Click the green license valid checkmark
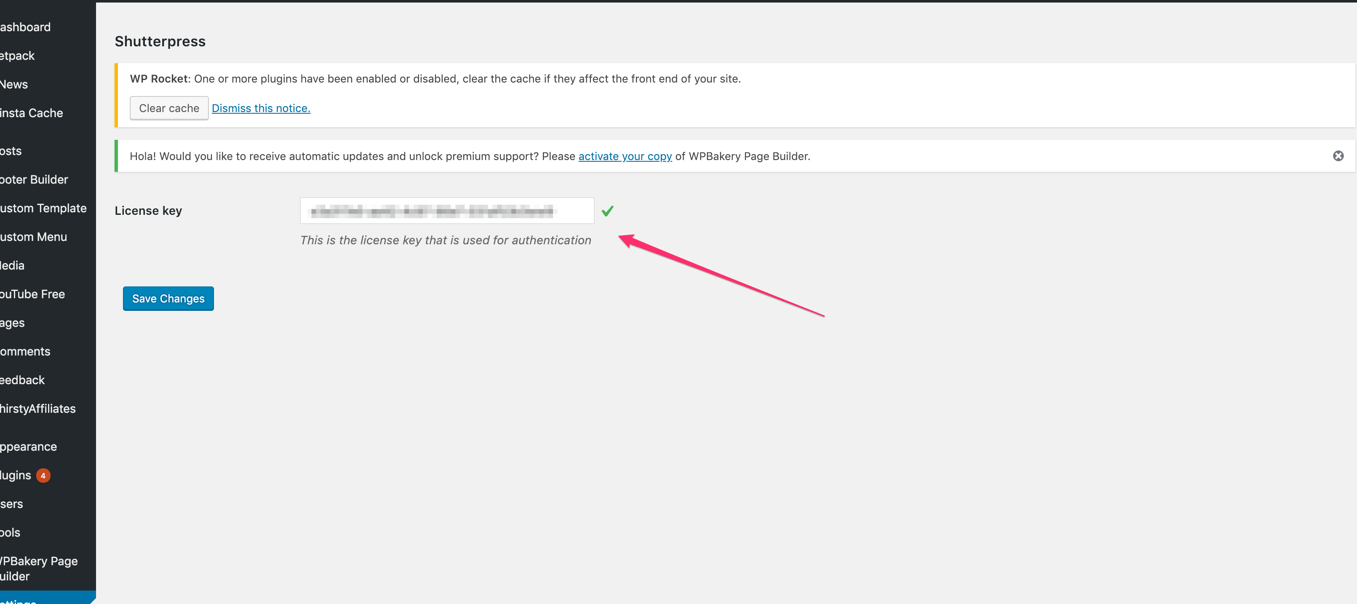Image resolution: width=1357 pixels, height=604 pixels. pyautogui.click(x=607, y=211)
